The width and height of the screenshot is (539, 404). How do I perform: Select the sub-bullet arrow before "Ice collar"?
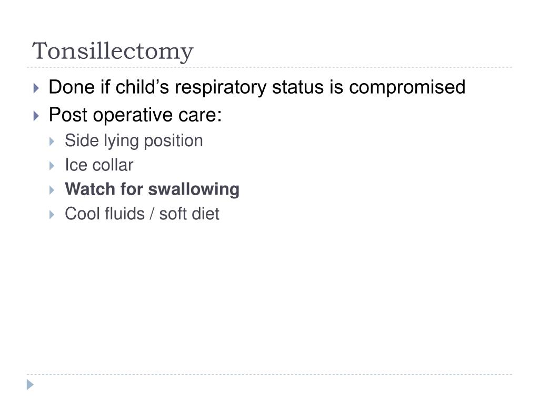(52, 166)
